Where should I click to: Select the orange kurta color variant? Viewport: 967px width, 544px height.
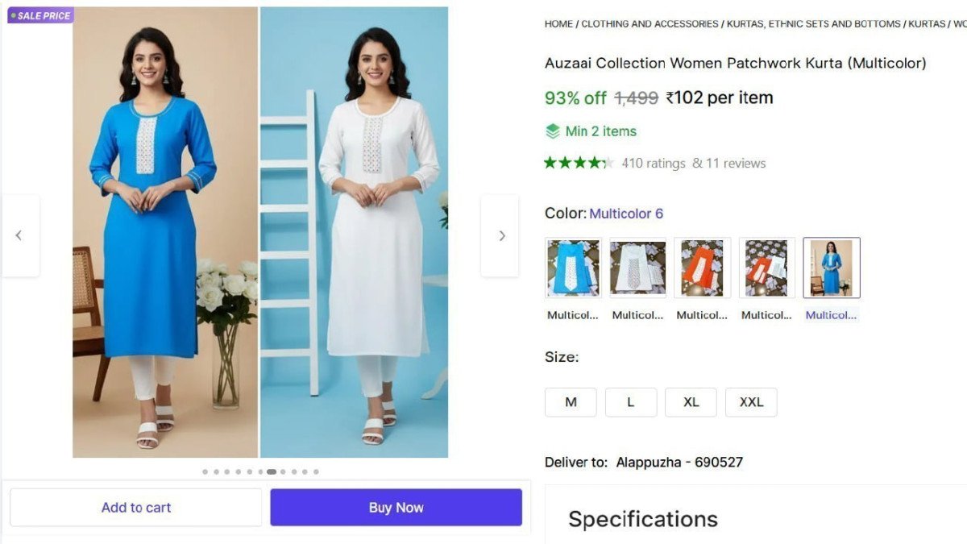pos(702,268)
